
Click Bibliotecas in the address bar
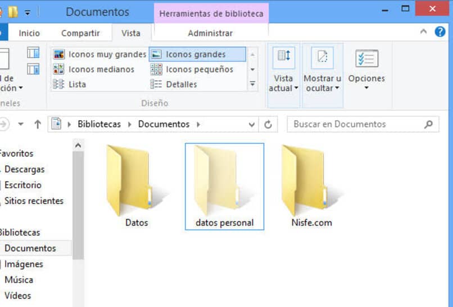pyautogui.click(x=99, y=124)
